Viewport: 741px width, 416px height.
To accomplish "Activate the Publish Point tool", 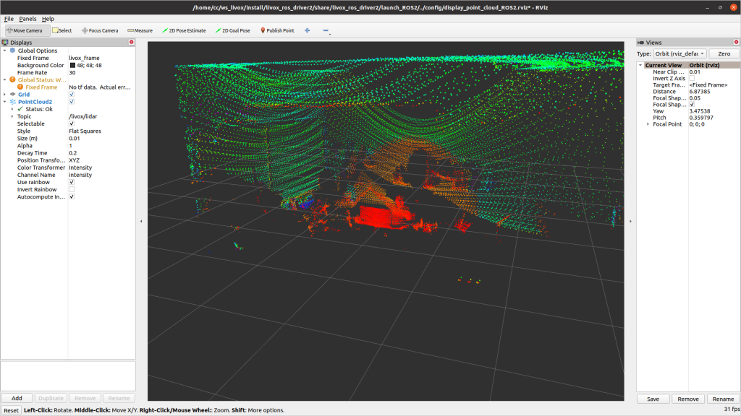I will 276,30.
